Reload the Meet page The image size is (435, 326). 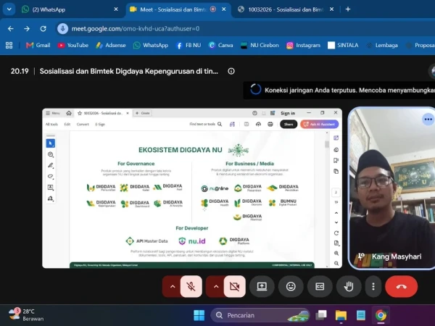(43, 28)
